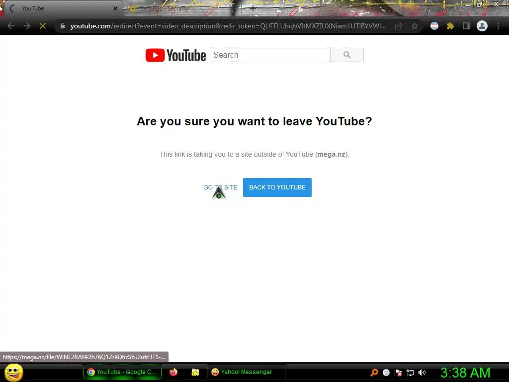Go forward in browser history
The height and width of the screenshot is (382, 509).
pyautogui.click(x=27, y=26)
